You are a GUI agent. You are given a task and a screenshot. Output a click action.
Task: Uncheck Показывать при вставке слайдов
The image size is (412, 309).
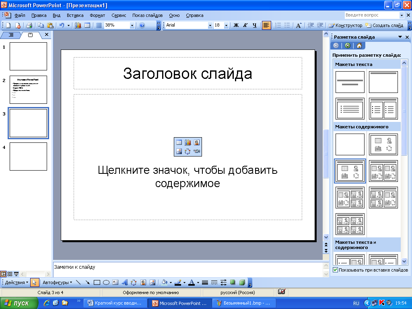(x=335, y=270)
